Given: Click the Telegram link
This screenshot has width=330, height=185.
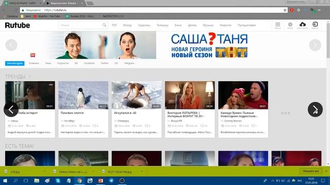Looking at the screenshot, I should (x=129, y=63).
